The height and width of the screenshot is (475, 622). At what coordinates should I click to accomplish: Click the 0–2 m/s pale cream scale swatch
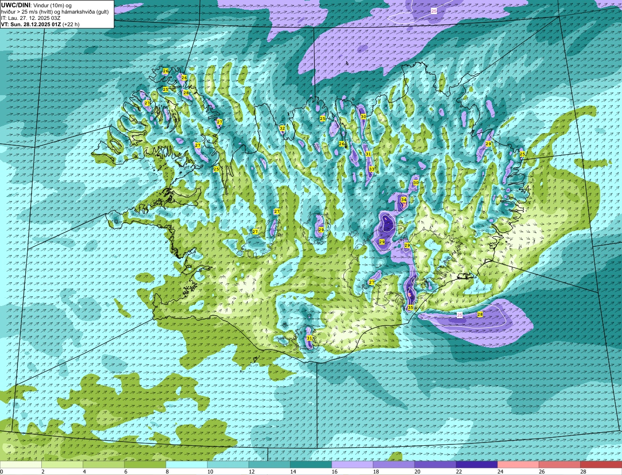pos(21,464)
